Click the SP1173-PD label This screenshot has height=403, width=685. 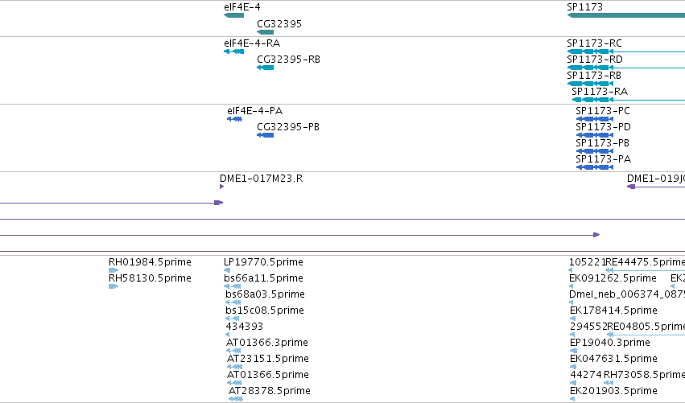tap(603, 127)
